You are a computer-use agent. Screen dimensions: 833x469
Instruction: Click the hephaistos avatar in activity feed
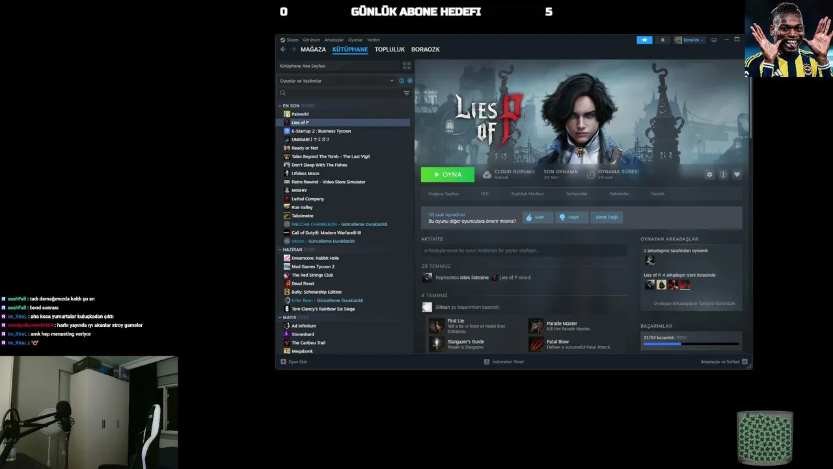427,277
